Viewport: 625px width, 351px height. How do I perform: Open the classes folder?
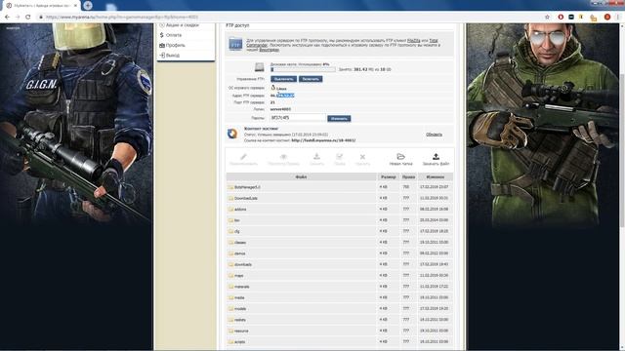240,243
